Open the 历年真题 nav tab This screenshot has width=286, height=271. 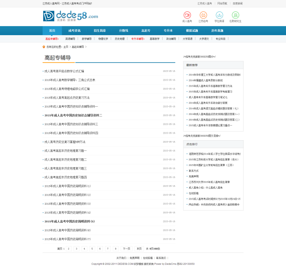tap(217, 31)
